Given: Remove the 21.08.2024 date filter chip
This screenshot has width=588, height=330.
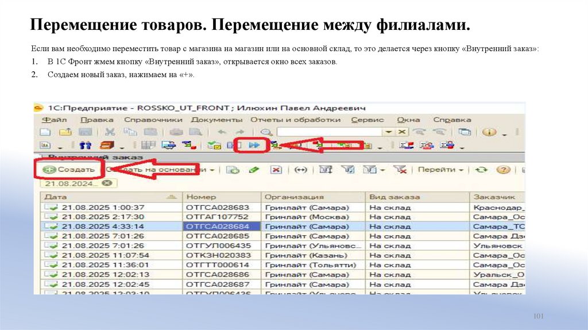Looking at the screenshot, I should [107, 183].
